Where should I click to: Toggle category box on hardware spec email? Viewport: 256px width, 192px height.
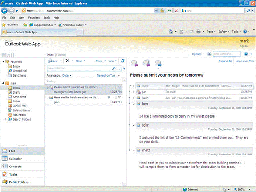116,98
